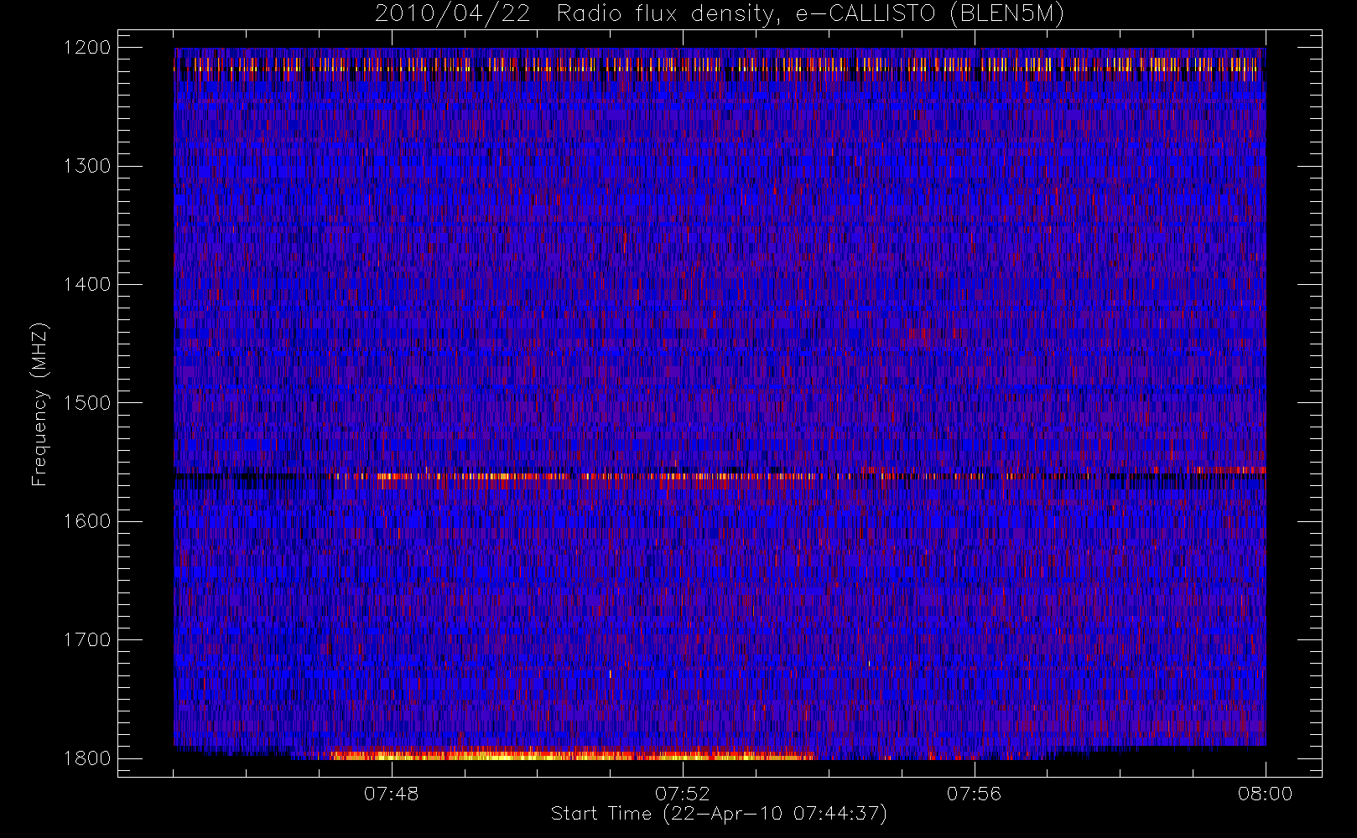The height and width of the screenshot is (838, 1357).
Task: Click the 1800 frequency tick label
Action: pos(87,758)
